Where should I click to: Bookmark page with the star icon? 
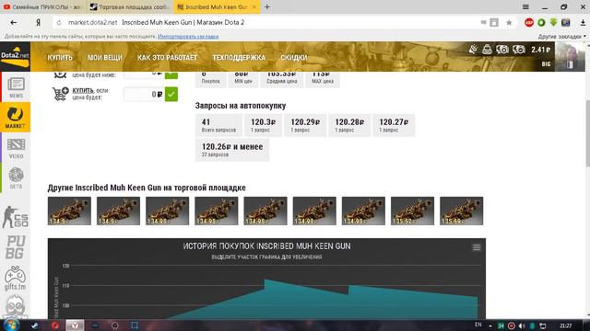(509, 22)
